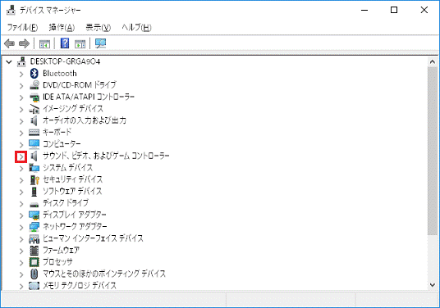Click the IDE ATA/ATAPI controller icon
Screen dimensions: 440x308
coord(34,97)
